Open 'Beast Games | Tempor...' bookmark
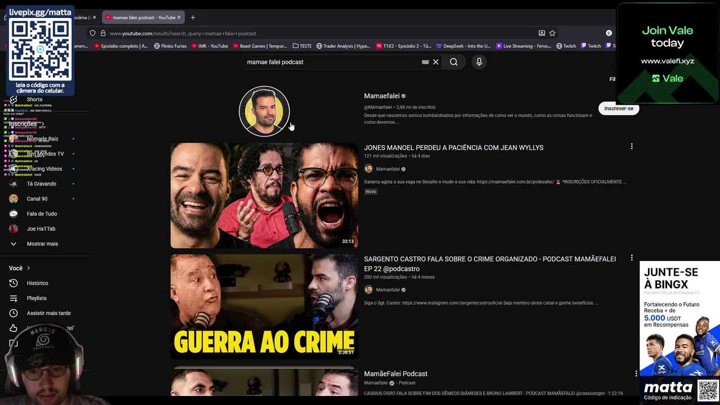 point(260,46)
